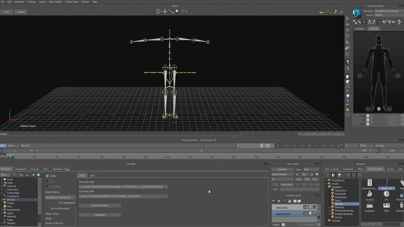The image size is (404, 227).
Task: Select the BaseAnimation layer
Action: point(283,214)
